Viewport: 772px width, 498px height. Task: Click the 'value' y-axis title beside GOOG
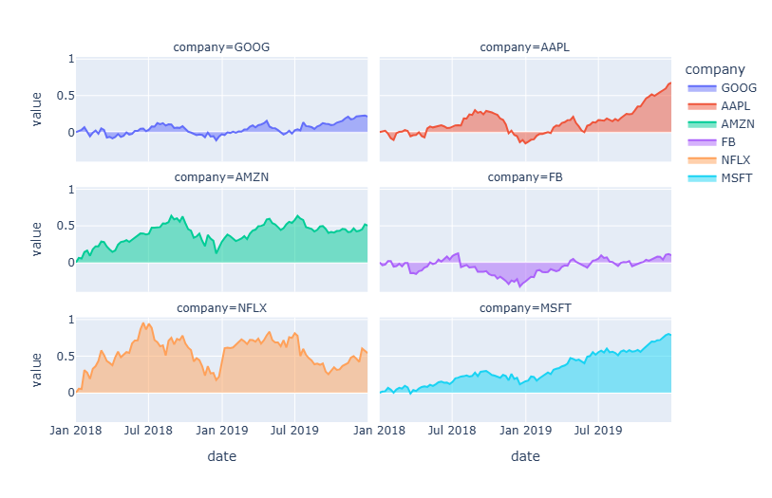[37, 109]
